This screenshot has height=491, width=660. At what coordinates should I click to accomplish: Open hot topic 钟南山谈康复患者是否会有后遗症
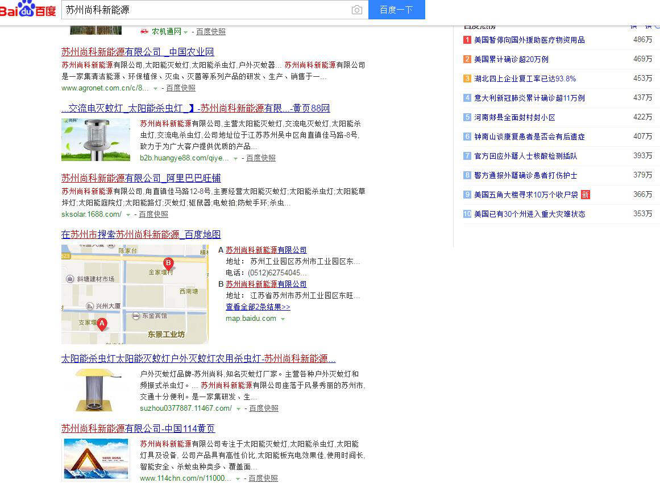(529, 137)
